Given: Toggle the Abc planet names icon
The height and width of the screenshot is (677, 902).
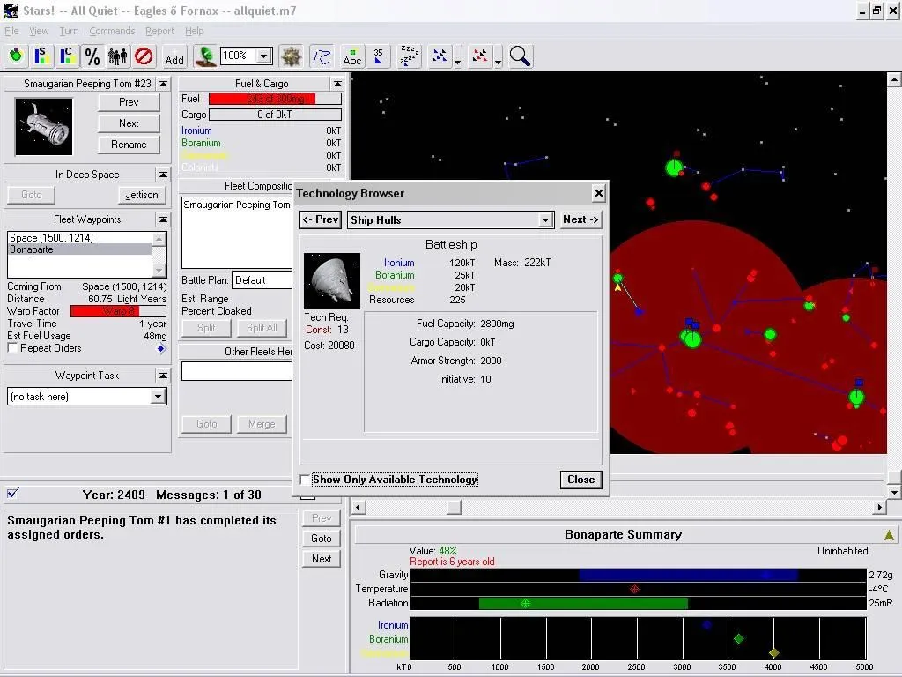Looking at the screenshot, I should point(352,56).
